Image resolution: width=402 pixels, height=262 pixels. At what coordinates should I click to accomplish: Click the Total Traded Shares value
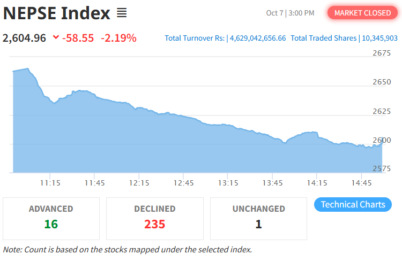380,38
